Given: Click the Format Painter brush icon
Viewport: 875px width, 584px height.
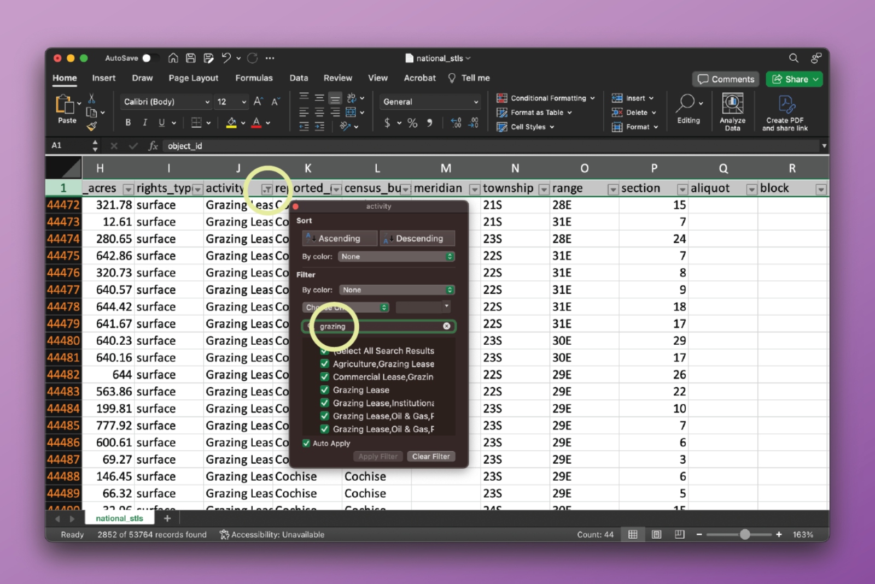Looking at the screenshot, I should pos(91,127).
